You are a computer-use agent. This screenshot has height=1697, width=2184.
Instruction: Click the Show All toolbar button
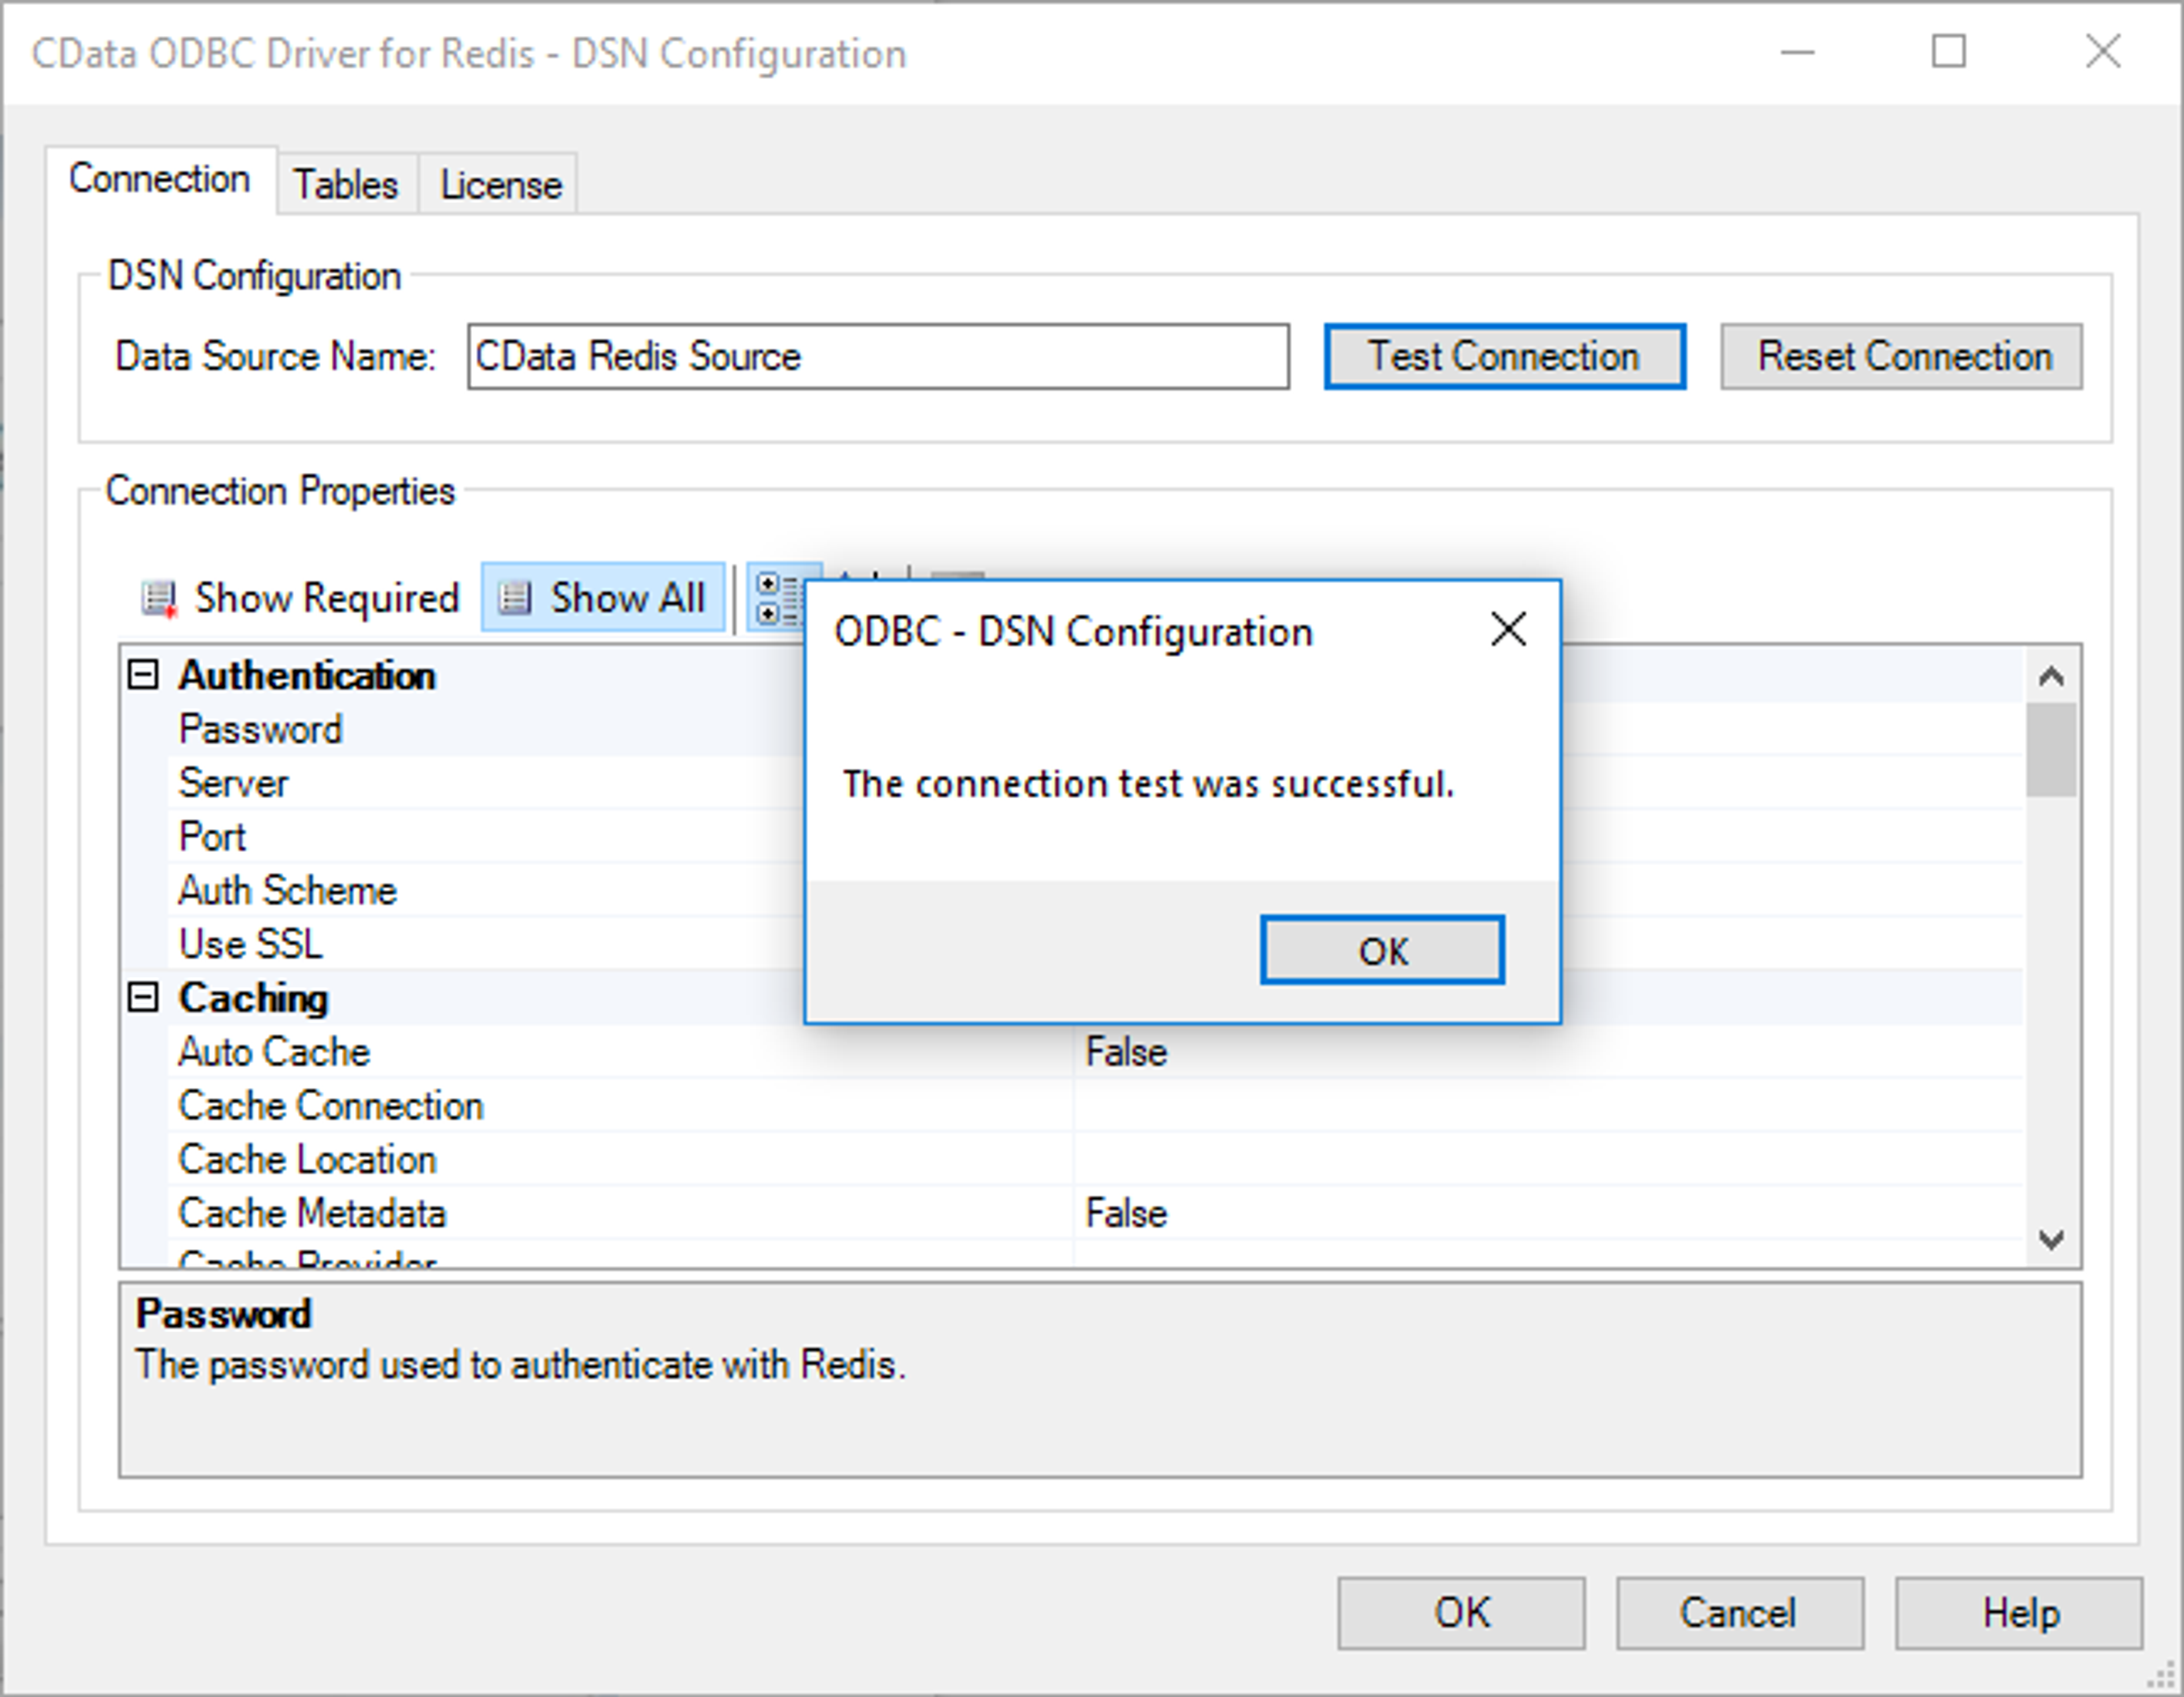pos(603,598)
